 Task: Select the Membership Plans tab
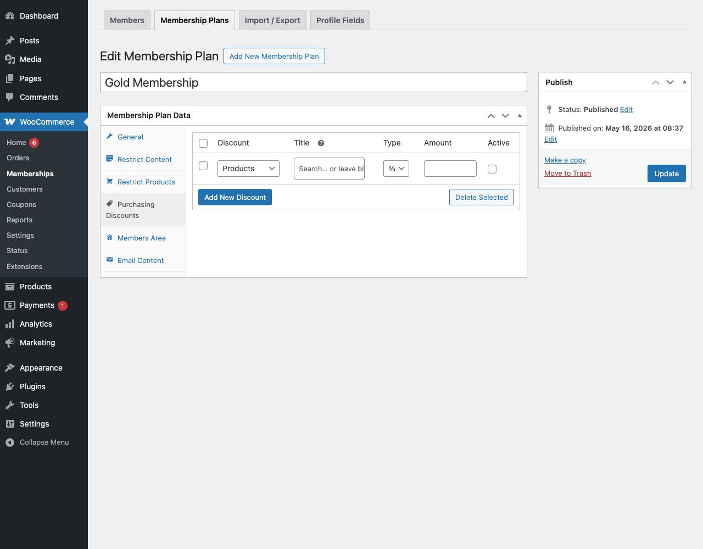tap(194, 20)
